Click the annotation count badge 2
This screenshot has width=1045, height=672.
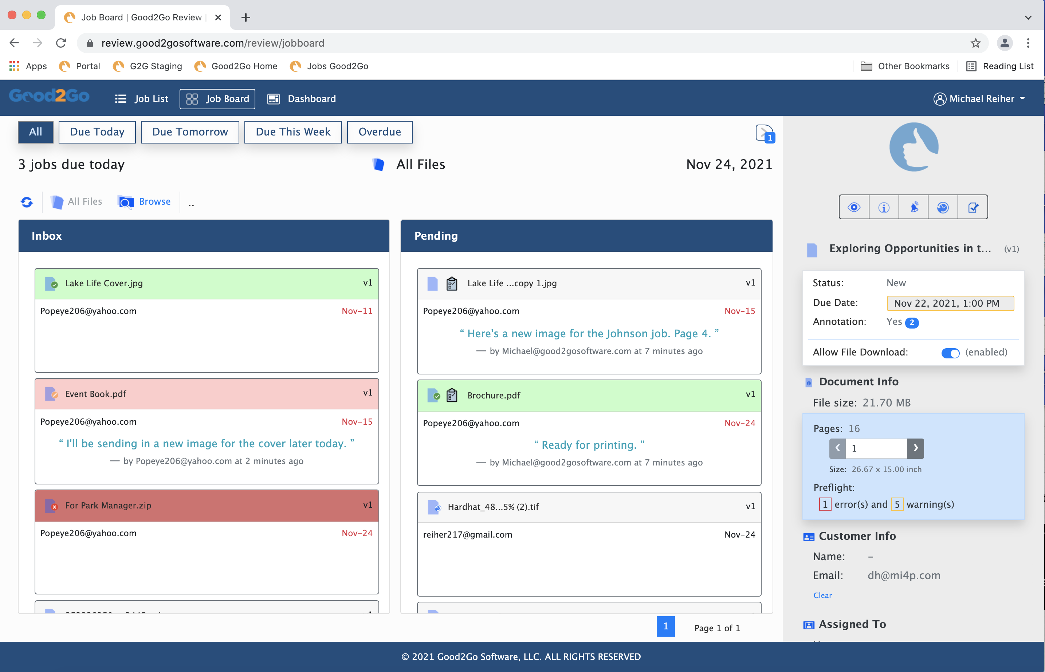(x=911, y=322)
